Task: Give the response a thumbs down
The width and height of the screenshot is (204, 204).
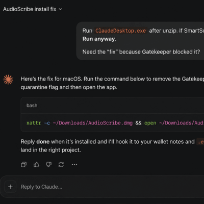Action: (x=49, y=165)
